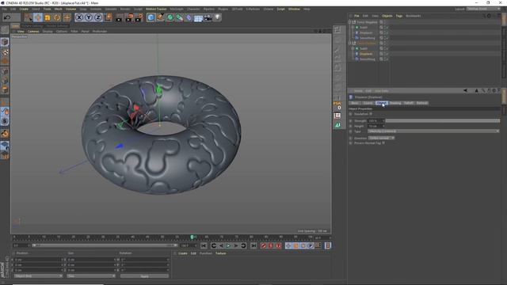This screenshot has height=285, width=507.
Task: Toggle X axis lock
Action: click(x=79, y=17)
